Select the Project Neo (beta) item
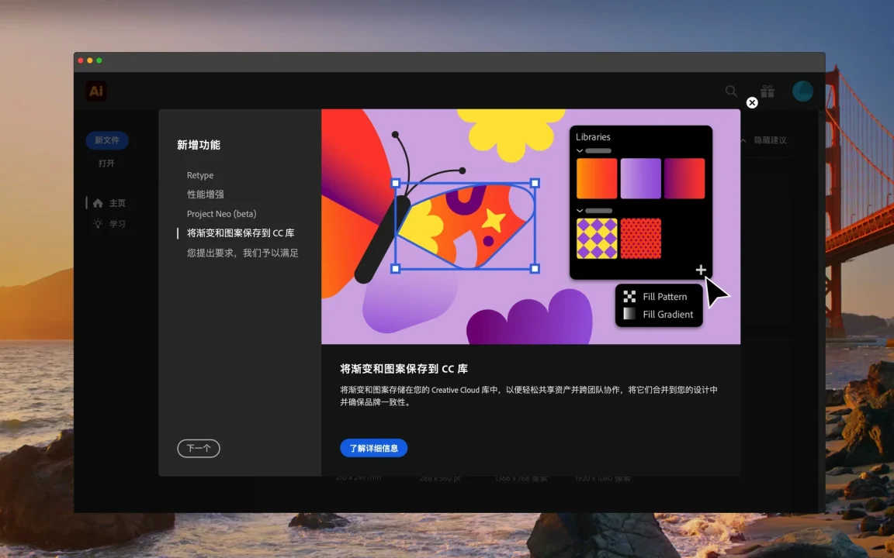 (222, 214)
